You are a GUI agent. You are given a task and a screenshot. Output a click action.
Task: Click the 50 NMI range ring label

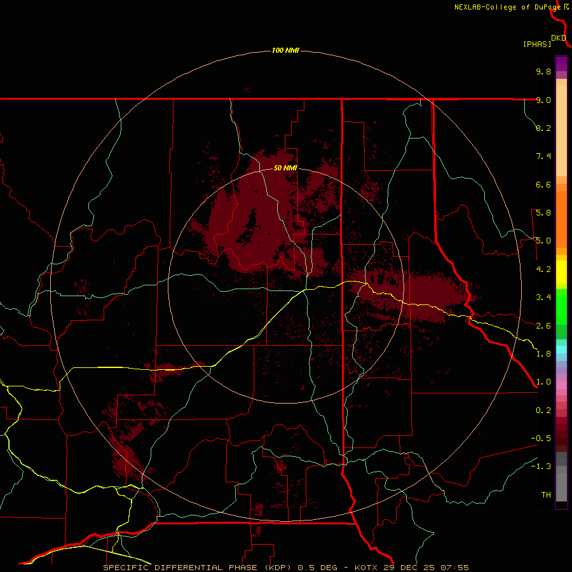pos(285,168)
